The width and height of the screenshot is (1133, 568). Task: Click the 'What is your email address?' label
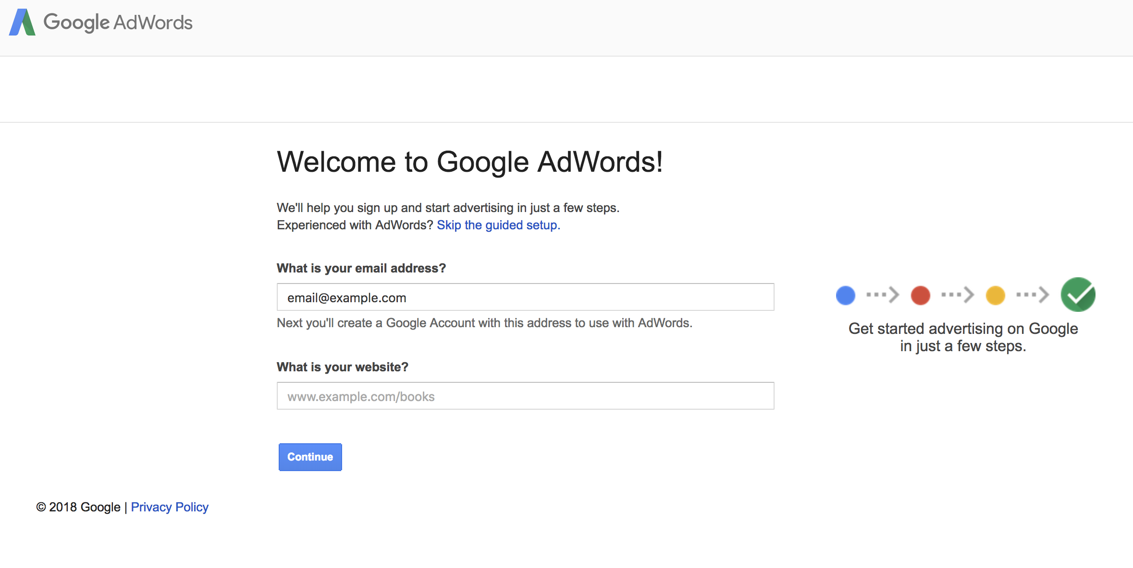coord(361,268)
